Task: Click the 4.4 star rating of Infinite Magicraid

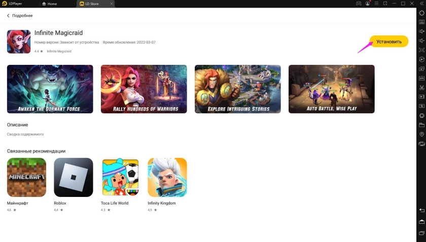Action: [x=39, y=51]
